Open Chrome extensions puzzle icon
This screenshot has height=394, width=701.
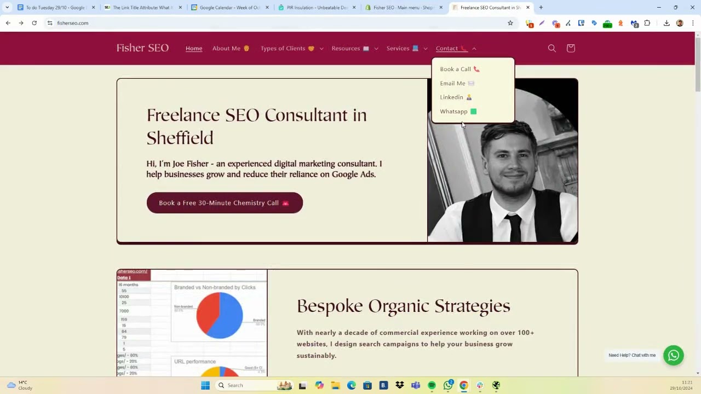647,23
